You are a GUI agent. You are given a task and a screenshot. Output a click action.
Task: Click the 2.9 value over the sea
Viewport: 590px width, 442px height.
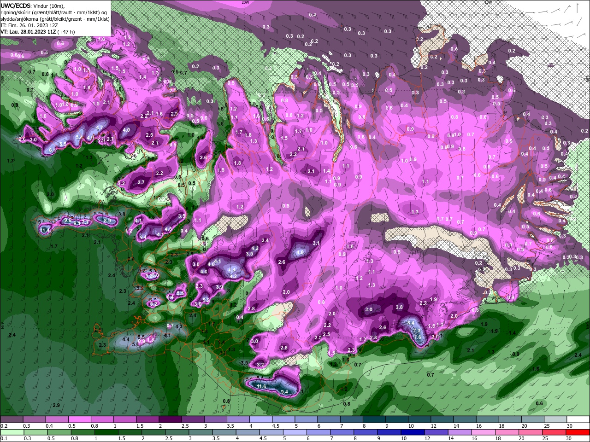click(x=56, y=405)
